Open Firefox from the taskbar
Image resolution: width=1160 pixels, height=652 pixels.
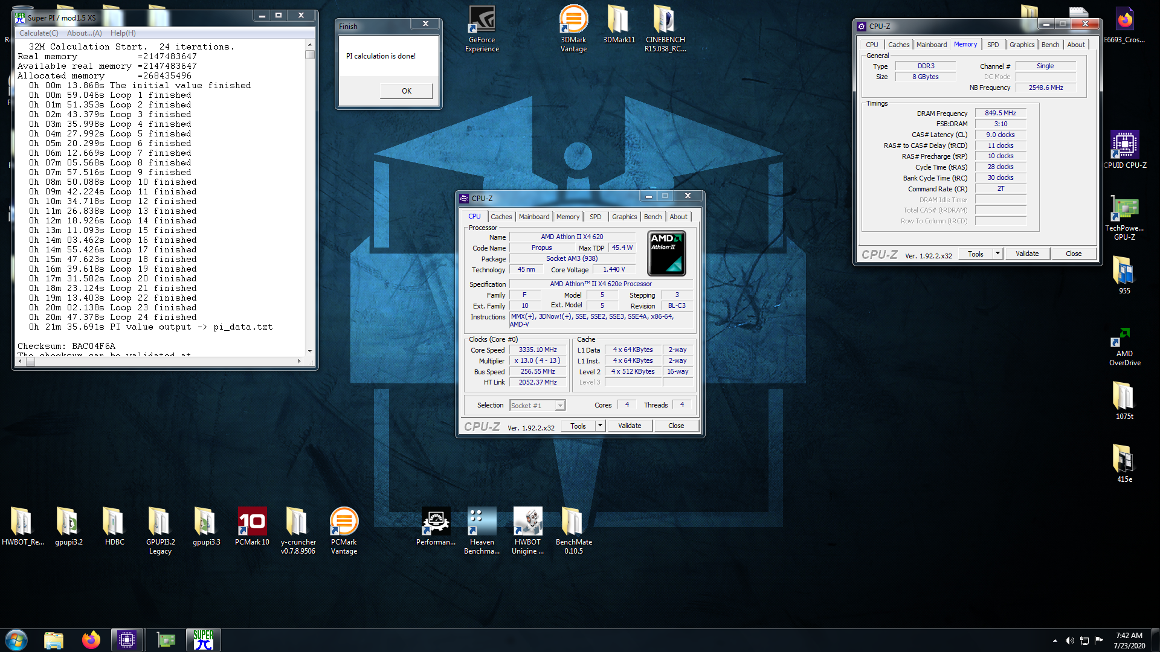(x=91, y=640)
